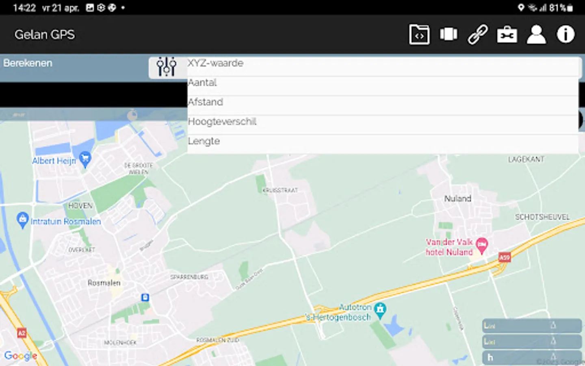585x366 pixels.
Task: Open the info icon
Action: [x=565, y=35]
